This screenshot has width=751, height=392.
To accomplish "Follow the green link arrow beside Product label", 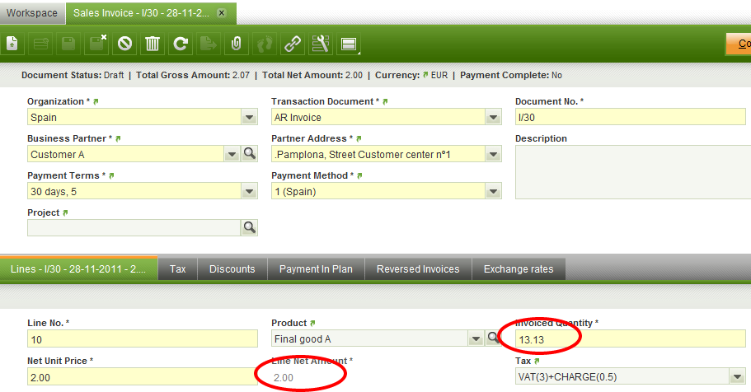I will [x=312, y=323].
